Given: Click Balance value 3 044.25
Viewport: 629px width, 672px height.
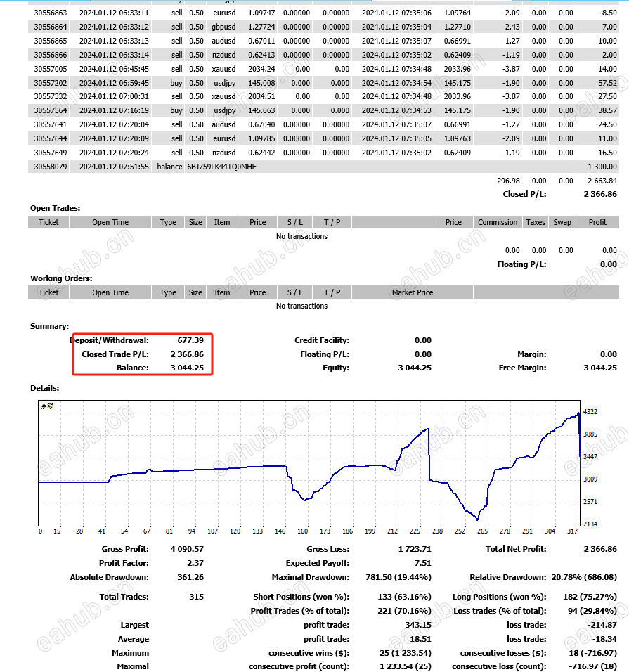Looking at the screenshot, I should click(x=187, y=368).
